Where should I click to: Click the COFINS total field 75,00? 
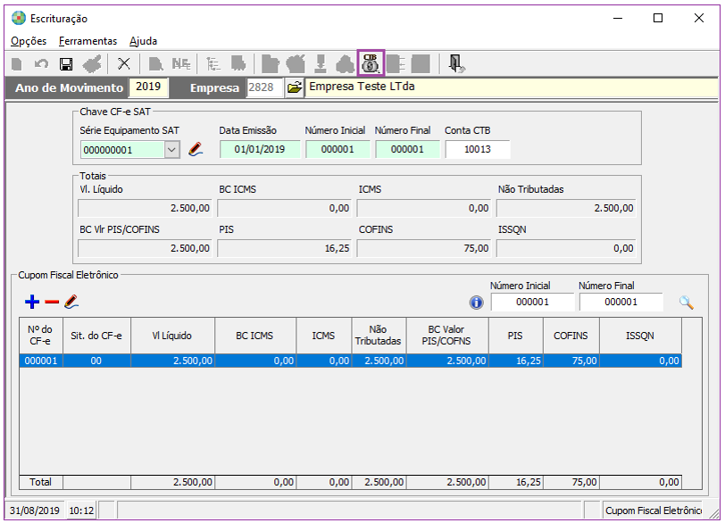(423, 248)
